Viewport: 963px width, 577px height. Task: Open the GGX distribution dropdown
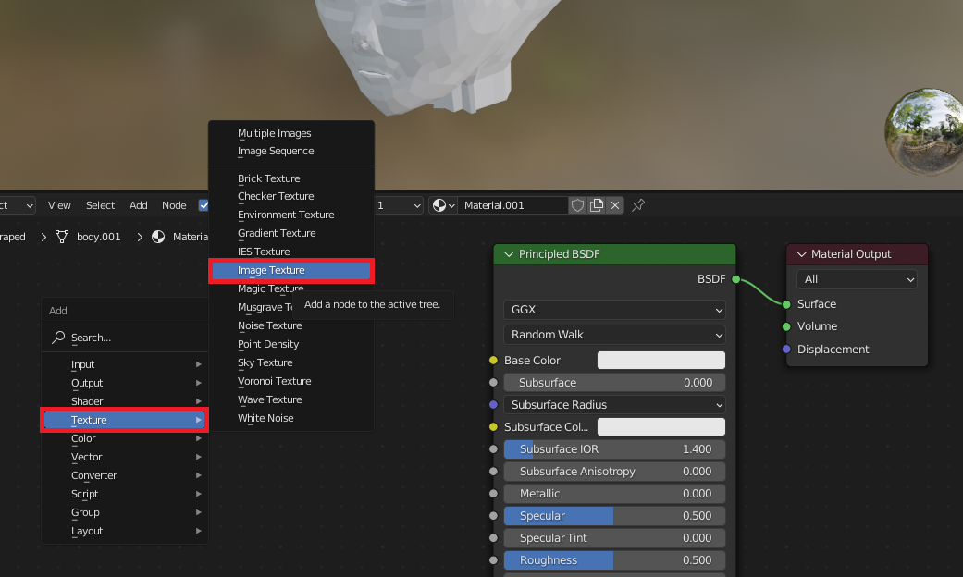[614, 309]
